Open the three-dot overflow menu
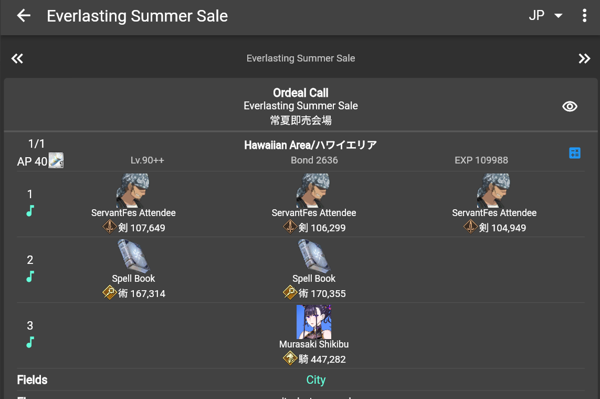The height and width of the screenshot is (399, 600). pyautogui.click(x=584, y=16)
